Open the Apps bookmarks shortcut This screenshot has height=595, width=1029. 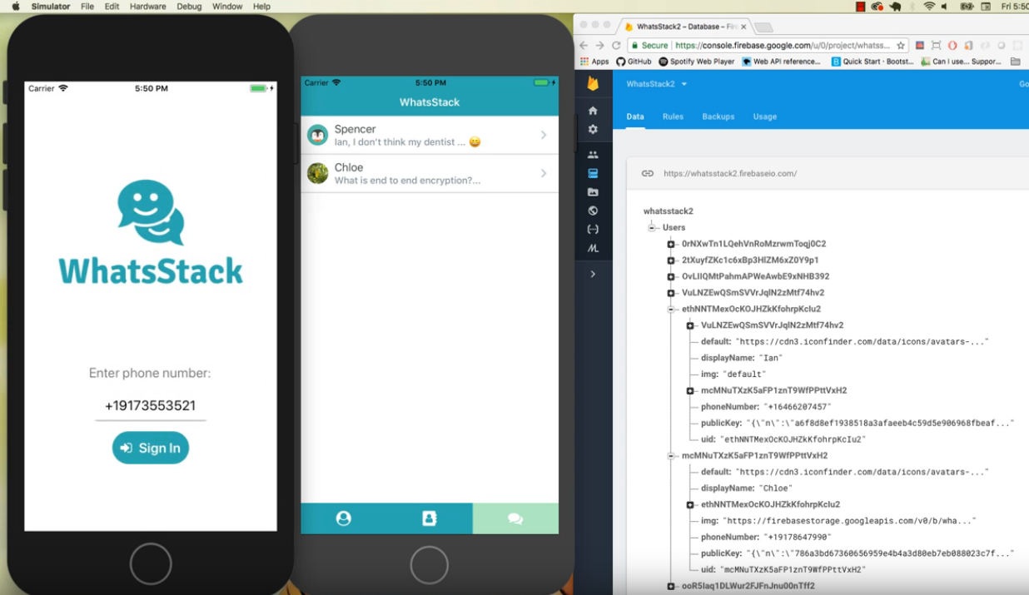[594, 62]
